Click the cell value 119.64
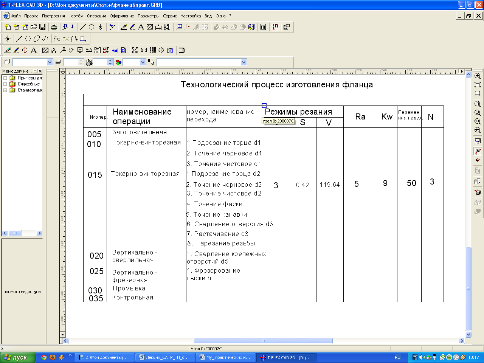The image size is (484, 363). click(x=330, y=185)
